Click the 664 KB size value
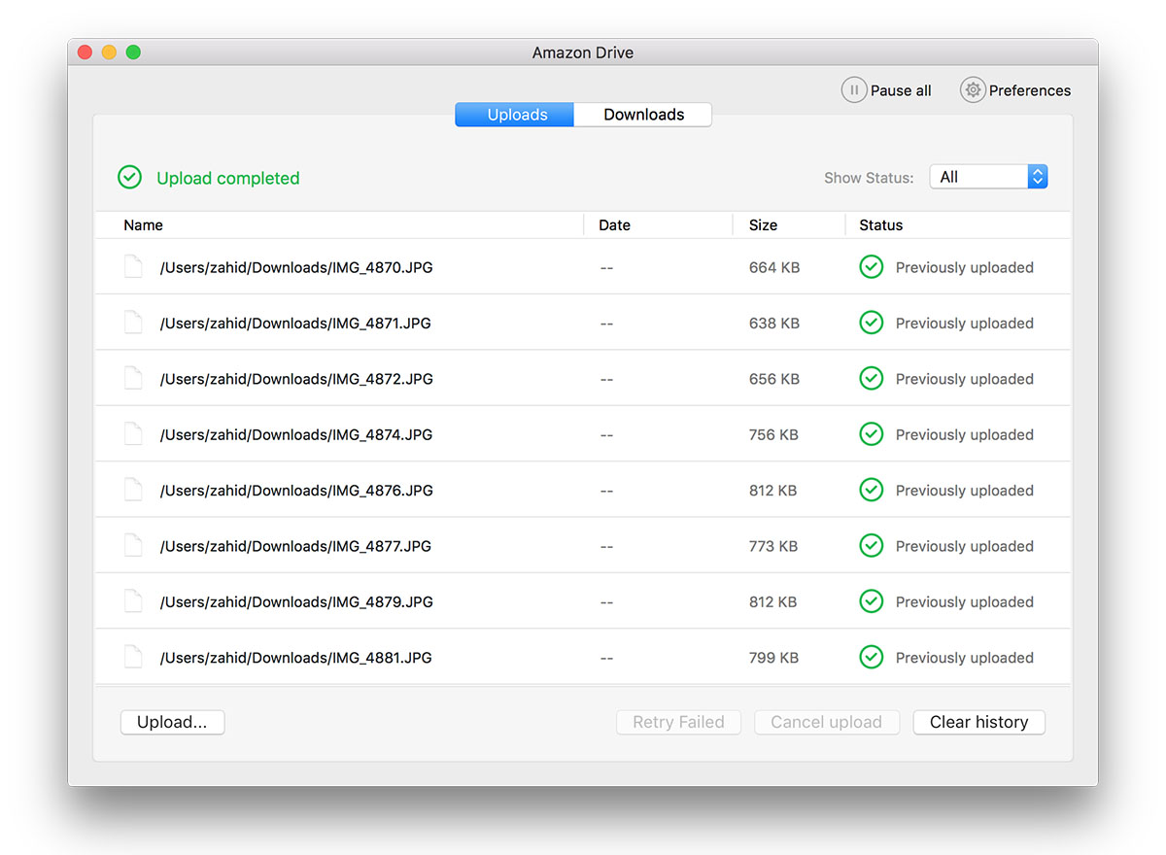The image size is (1166, 855). point(774,267)
